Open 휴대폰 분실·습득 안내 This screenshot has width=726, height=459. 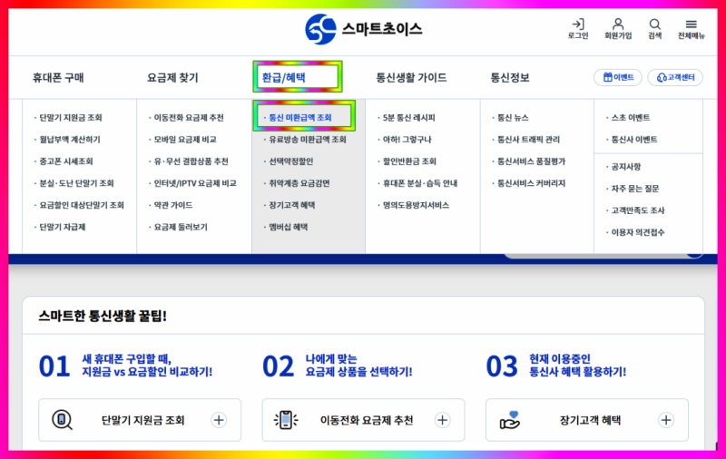tap(420, 183)
